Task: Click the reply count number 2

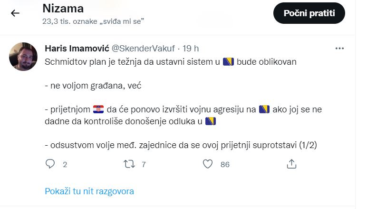Action: tap(65, 165)
